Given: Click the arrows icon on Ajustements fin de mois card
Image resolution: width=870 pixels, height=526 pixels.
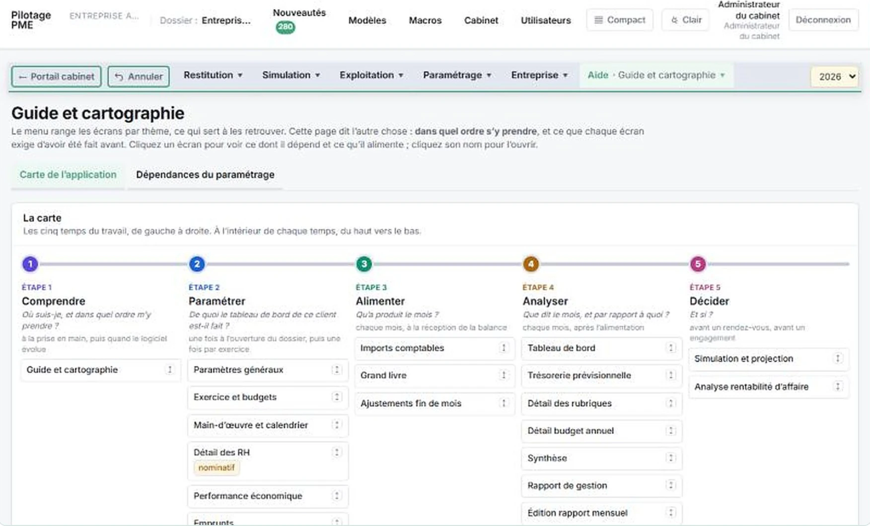Looking at the screenshot, I should tap(504, 403).
